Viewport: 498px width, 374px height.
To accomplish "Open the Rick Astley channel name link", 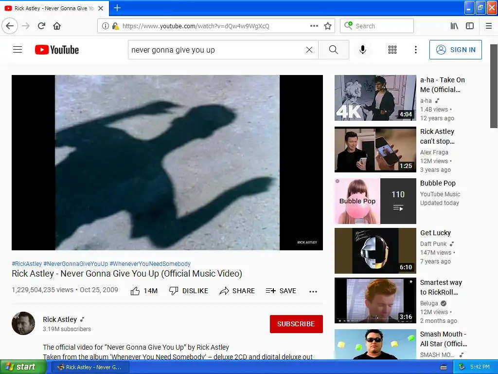I will pyautogui.click(x=60, y=319).
